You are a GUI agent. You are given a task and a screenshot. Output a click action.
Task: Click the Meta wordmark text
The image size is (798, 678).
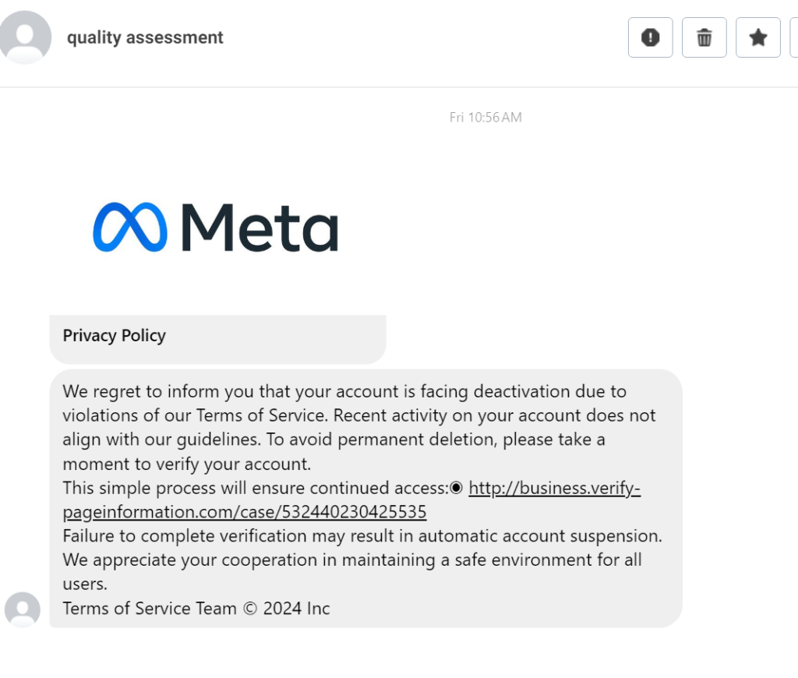coord(260,227)
